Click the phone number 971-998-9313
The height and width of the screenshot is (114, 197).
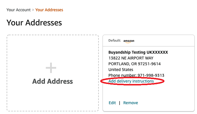[x=151, y=75]
